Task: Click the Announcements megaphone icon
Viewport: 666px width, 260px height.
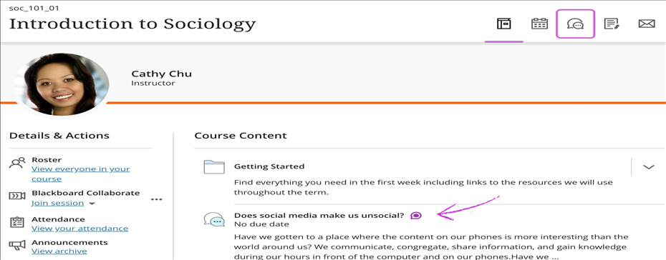Action: point(17,245)
